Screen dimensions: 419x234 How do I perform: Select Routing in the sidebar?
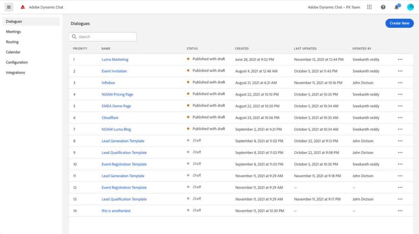click(12, 42)
